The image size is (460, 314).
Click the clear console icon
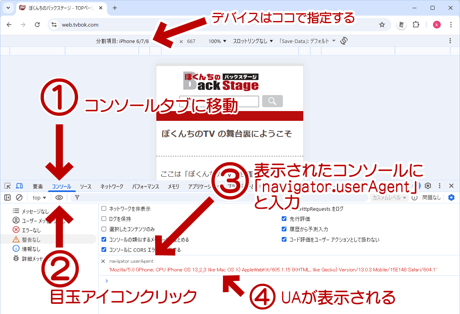[19, 198]
